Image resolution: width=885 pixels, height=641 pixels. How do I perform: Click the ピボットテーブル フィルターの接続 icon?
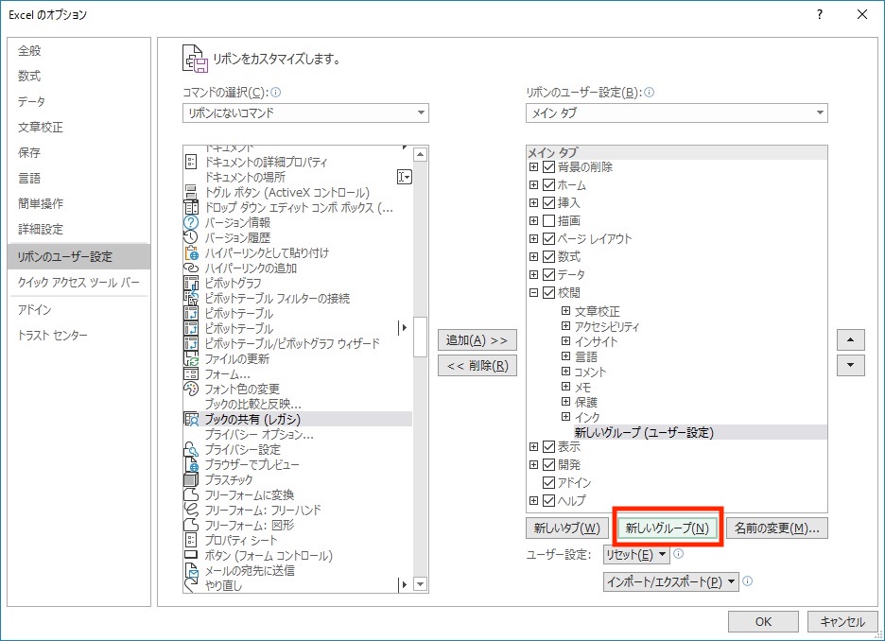click(191, 299)
